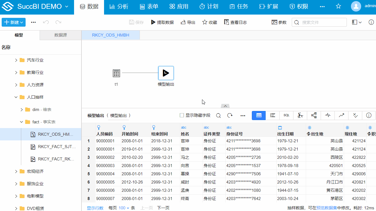
Task: Collapse the 人口抽样 folder
Action: [16, 97]
